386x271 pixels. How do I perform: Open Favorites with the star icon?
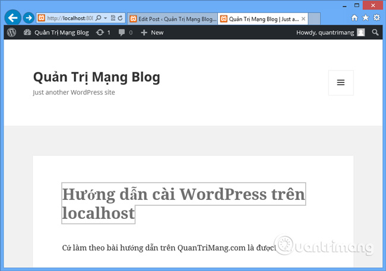[x=366, y=18]
